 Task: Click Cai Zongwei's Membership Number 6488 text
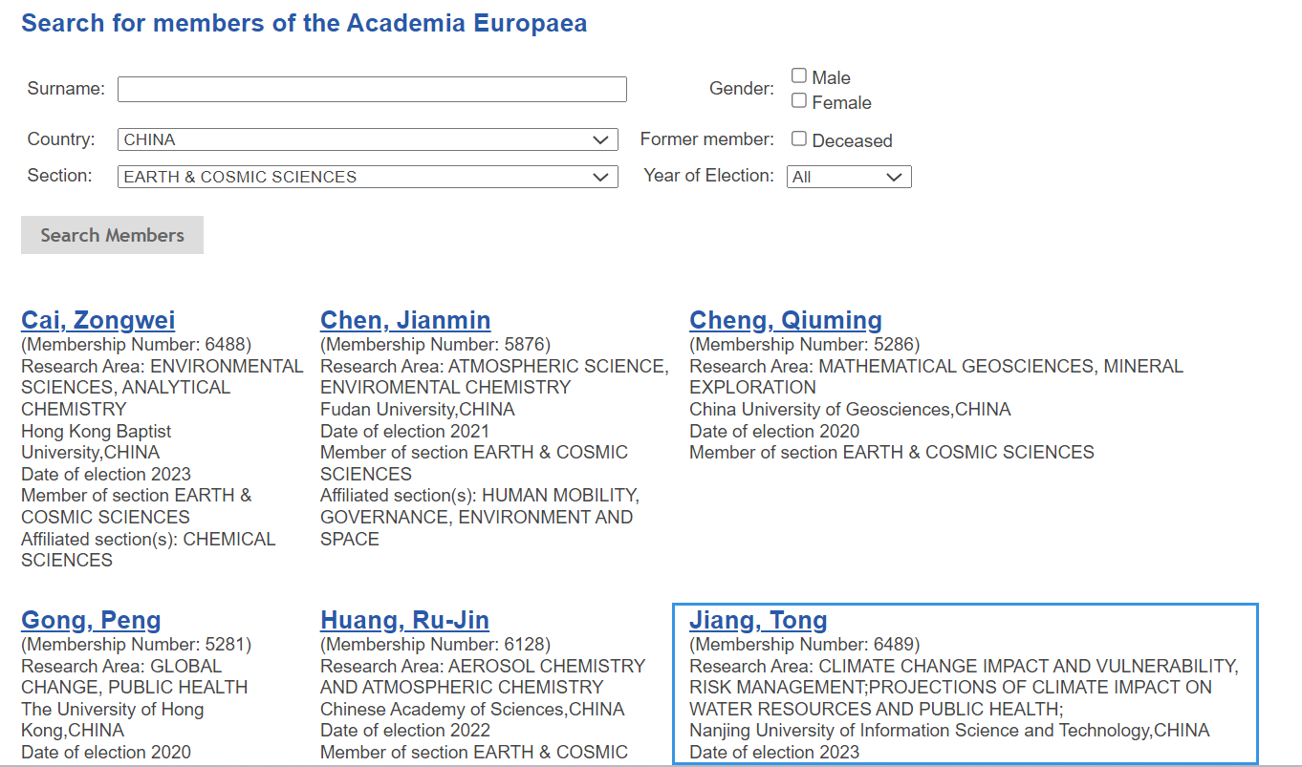click(137, 345)
